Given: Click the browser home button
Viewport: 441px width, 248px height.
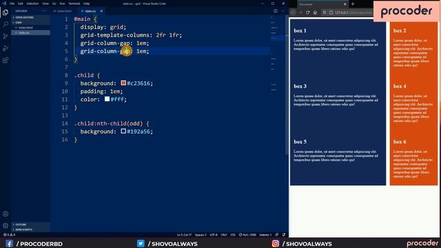Looking at the screenshot, I should tap(315, 12).
